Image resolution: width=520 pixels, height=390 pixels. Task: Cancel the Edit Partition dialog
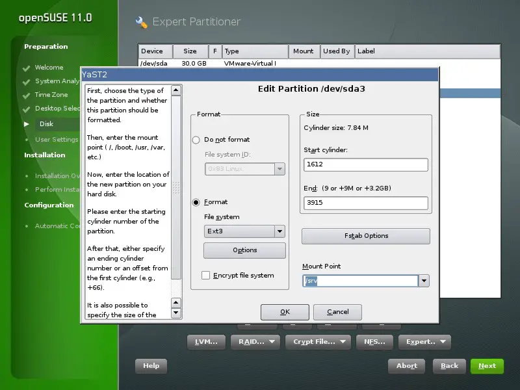(337, 312)
